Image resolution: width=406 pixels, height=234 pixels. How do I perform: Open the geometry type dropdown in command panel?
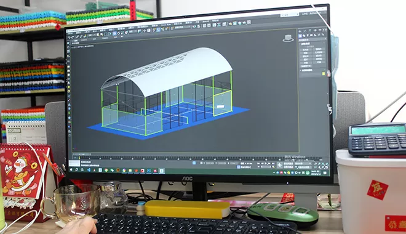pos(312,39)
